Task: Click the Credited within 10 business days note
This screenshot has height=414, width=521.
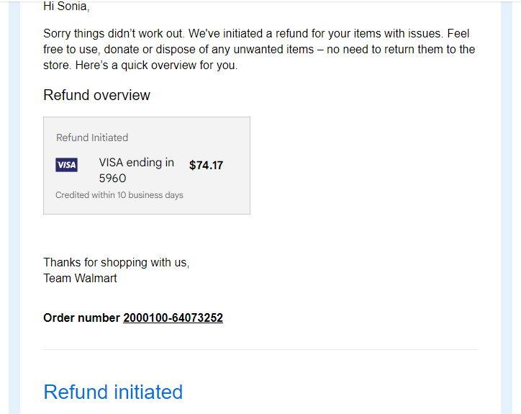Action: (119, 195)
